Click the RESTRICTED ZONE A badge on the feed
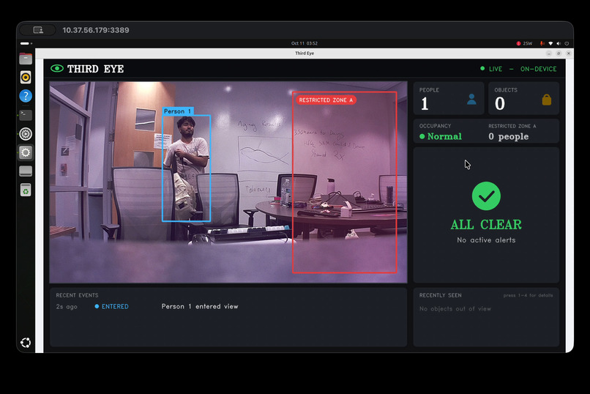 [x=326, y=100]
